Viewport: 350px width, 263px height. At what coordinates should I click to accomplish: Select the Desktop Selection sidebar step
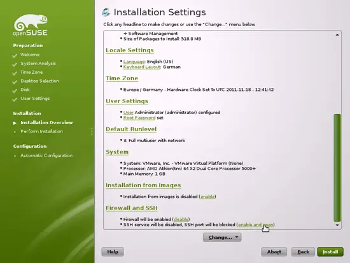click(x=39, y=81)
